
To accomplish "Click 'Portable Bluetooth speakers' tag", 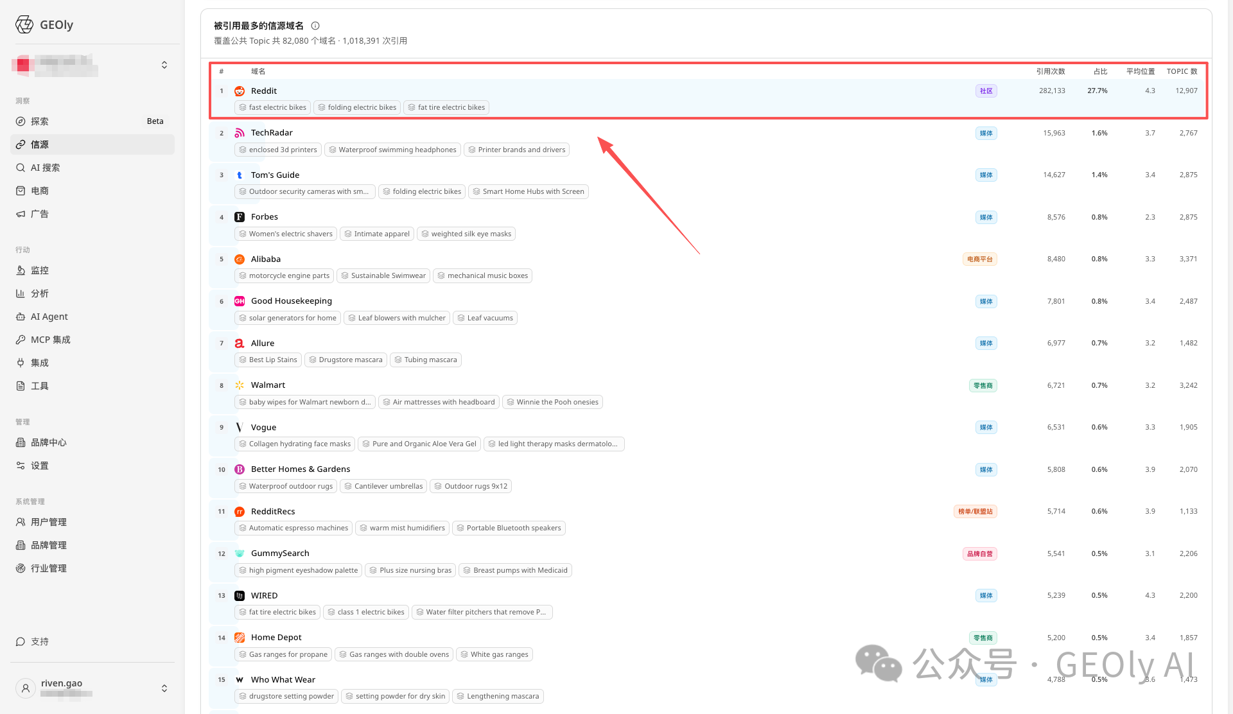I will (509, 528).
